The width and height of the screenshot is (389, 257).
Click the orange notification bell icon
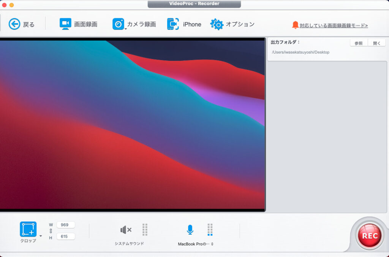click(x=295, y=25)
